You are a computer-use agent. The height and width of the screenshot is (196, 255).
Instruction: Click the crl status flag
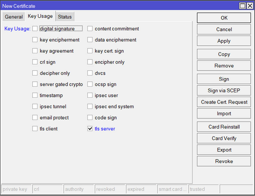click(47, 189)
